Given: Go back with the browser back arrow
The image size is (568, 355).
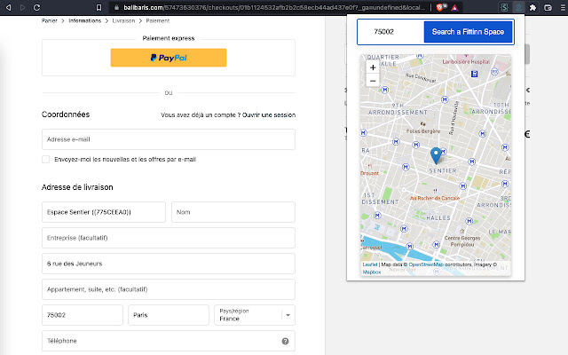Looking at the screenshot, I should pyautogui.click(x=8, y=7).
